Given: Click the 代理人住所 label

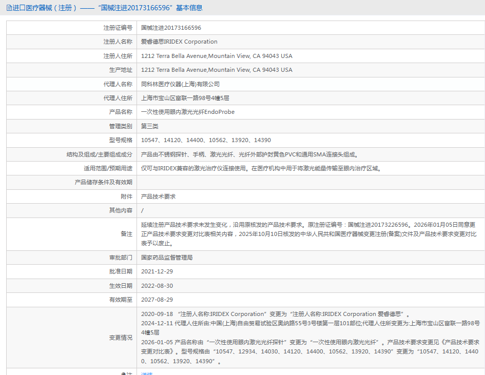Looking at the screenshot, I should [118, 98].
